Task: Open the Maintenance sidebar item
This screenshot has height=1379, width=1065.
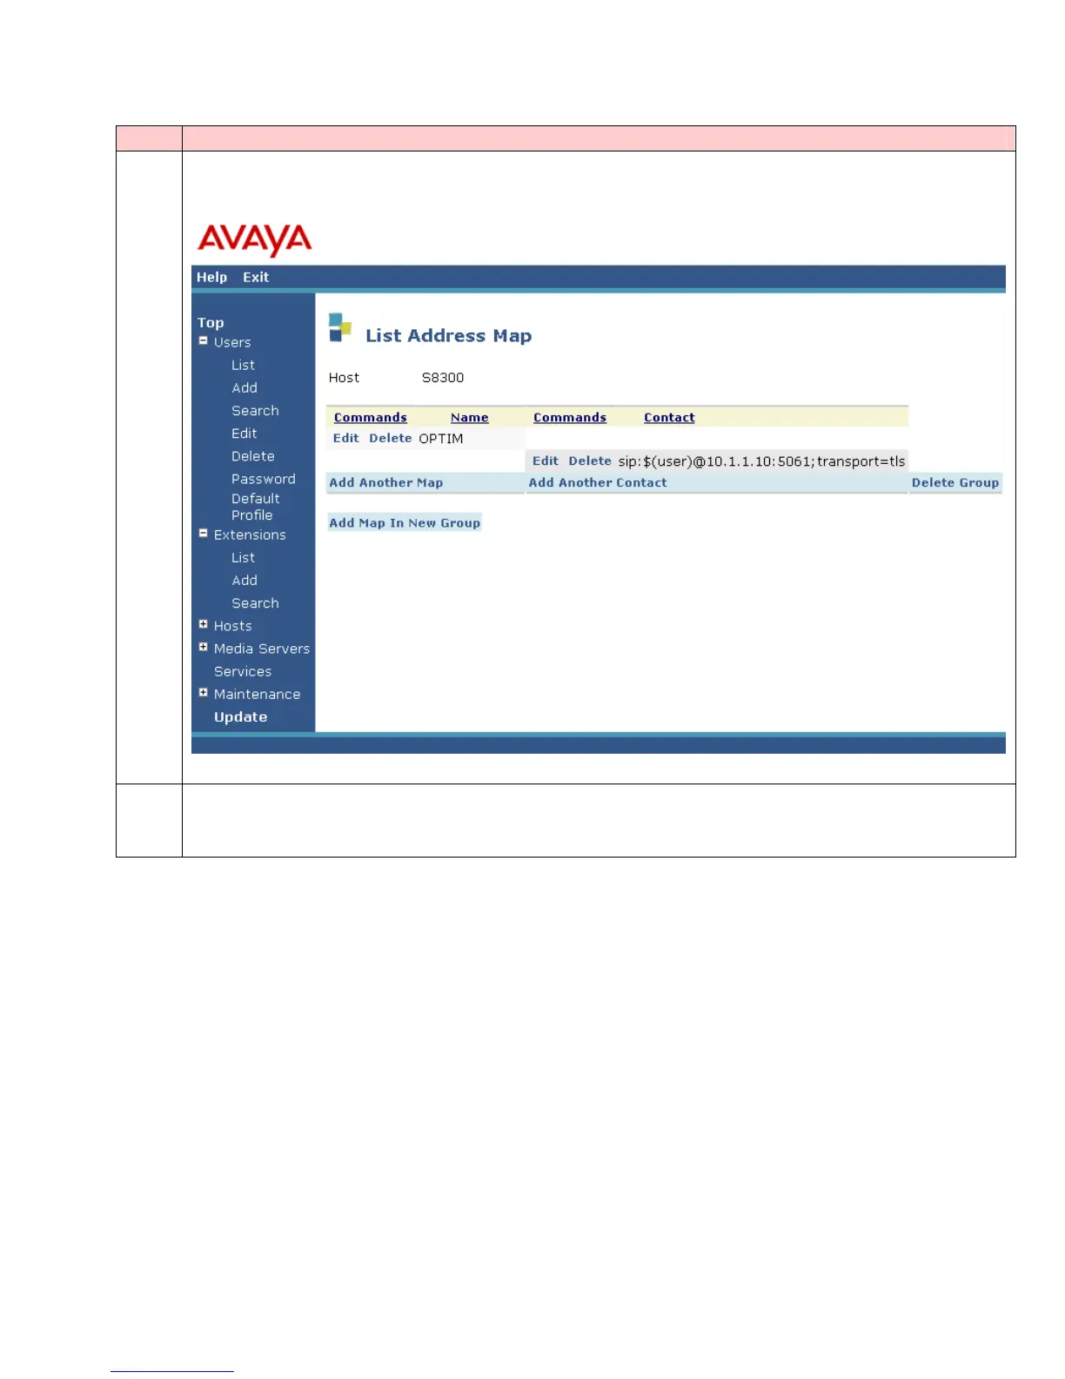Action: point(258,694)
